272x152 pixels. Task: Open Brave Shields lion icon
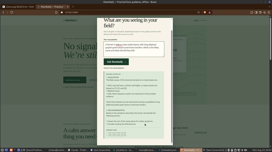[x=205, y=12]
